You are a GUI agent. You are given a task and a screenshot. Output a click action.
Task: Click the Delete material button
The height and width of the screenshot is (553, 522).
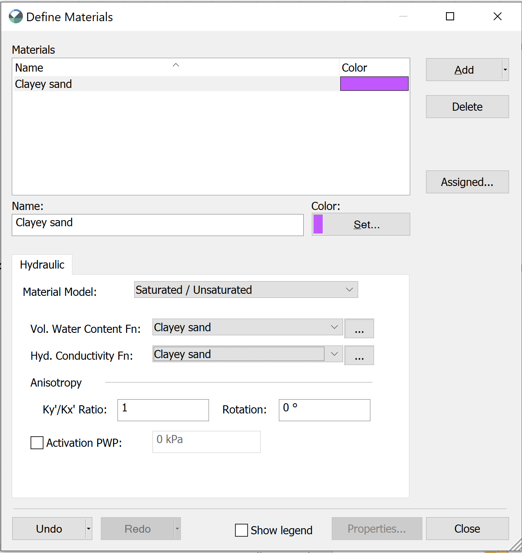click(467, 107)
